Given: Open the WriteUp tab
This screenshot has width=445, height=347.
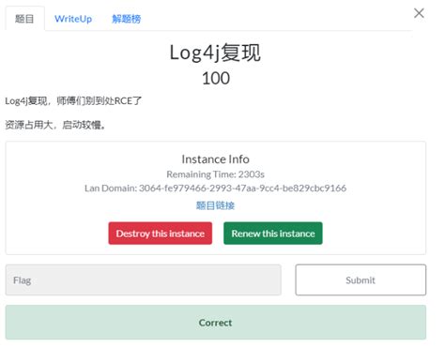Looking at the screenshot, I should [x=73, y=19].
